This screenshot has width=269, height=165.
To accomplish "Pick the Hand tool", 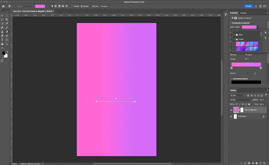I will pyautogui.click(x=2, y=44).
